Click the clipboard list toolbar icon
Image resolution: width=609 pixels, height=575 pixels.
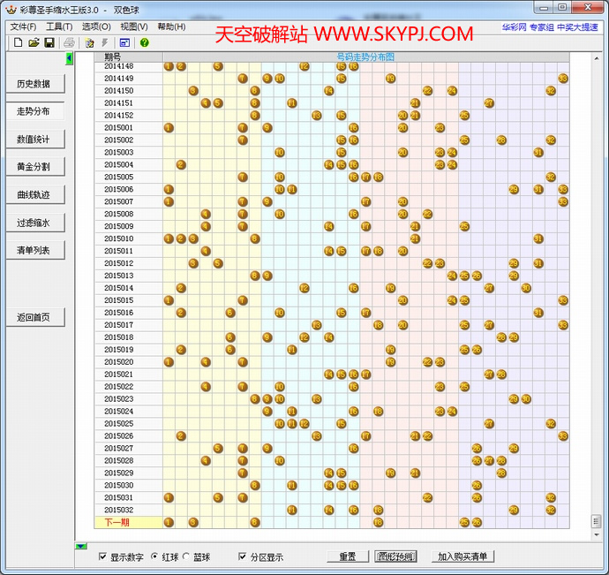point(89,42)
